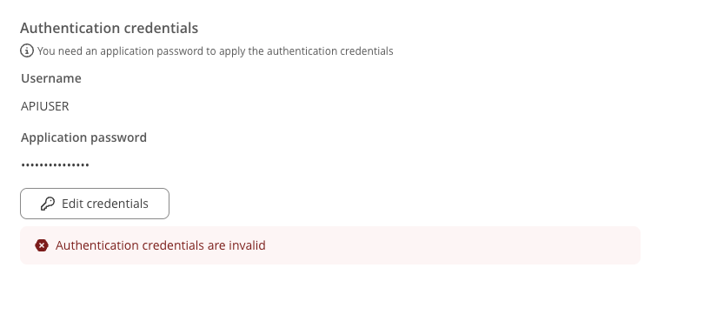Click the 'Authentication credentials are invalid' message
Image resolution: width=724 pixels, height=328 pixels.
tap(160, 245)
